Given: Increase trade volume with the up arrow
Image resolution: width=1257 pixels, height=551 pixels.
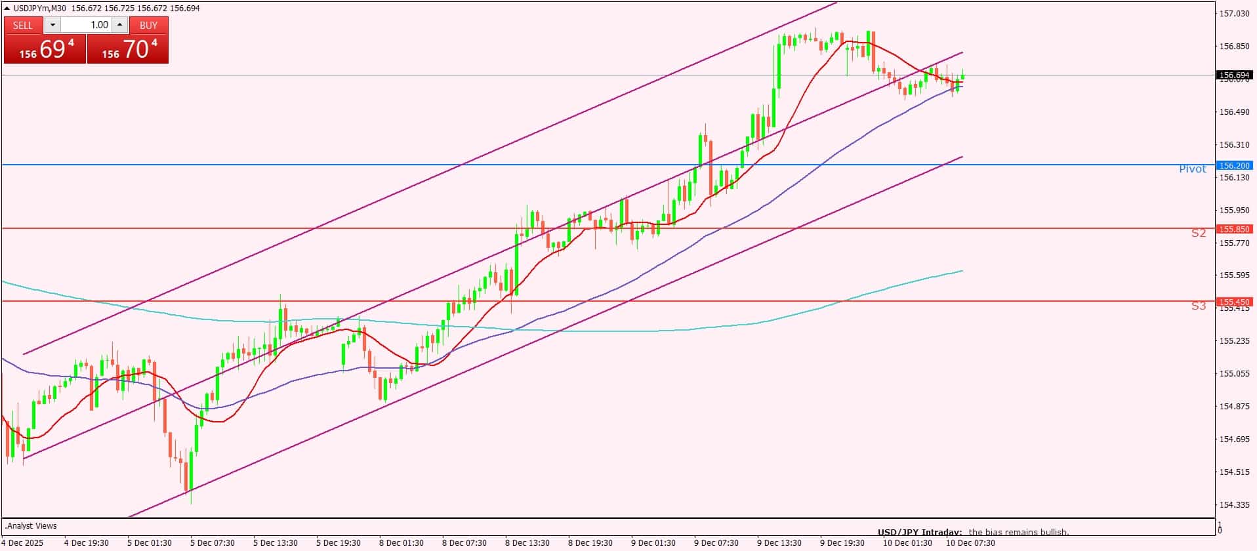Looking at the screenshot, I should point(119,25).
